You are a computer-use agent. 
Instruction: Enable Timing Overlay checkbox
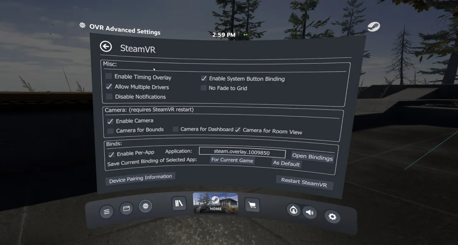point(109,76)
